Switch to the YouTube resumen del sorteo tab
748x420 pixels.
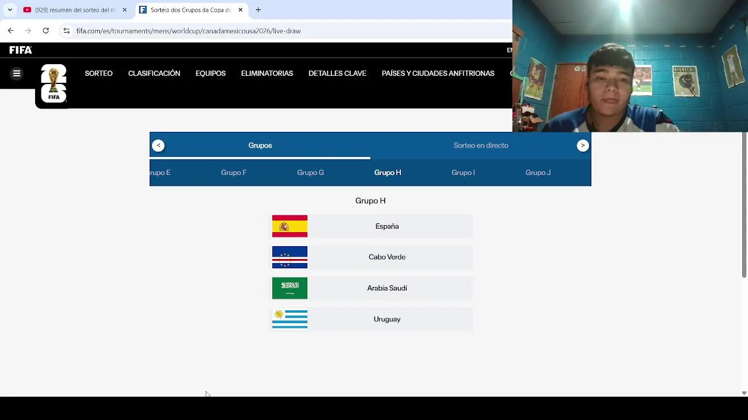tap(75, 10)
